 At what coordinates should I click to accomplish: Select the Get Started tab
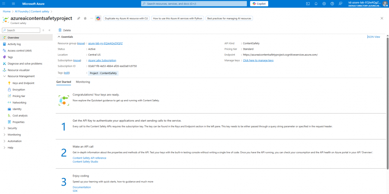tap(63, 82)
